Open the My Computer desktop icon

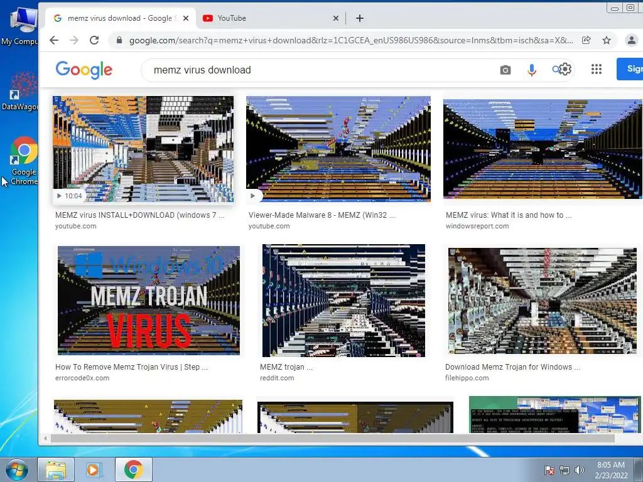19,26
